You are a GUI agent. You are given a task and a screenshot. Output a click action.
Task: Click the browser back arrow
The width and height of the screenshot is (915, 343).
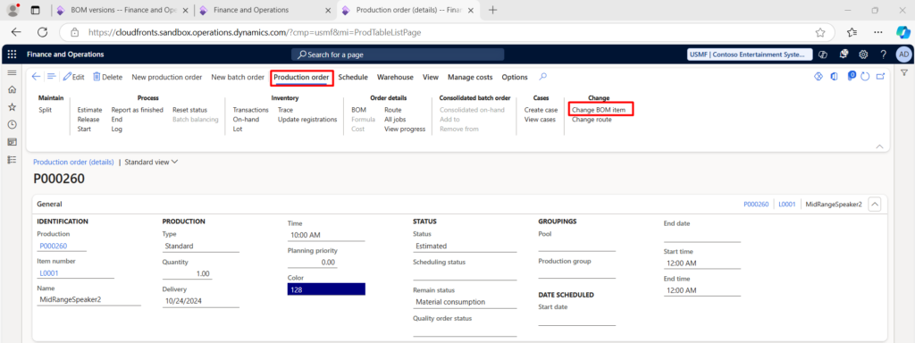tap(16, 33)
